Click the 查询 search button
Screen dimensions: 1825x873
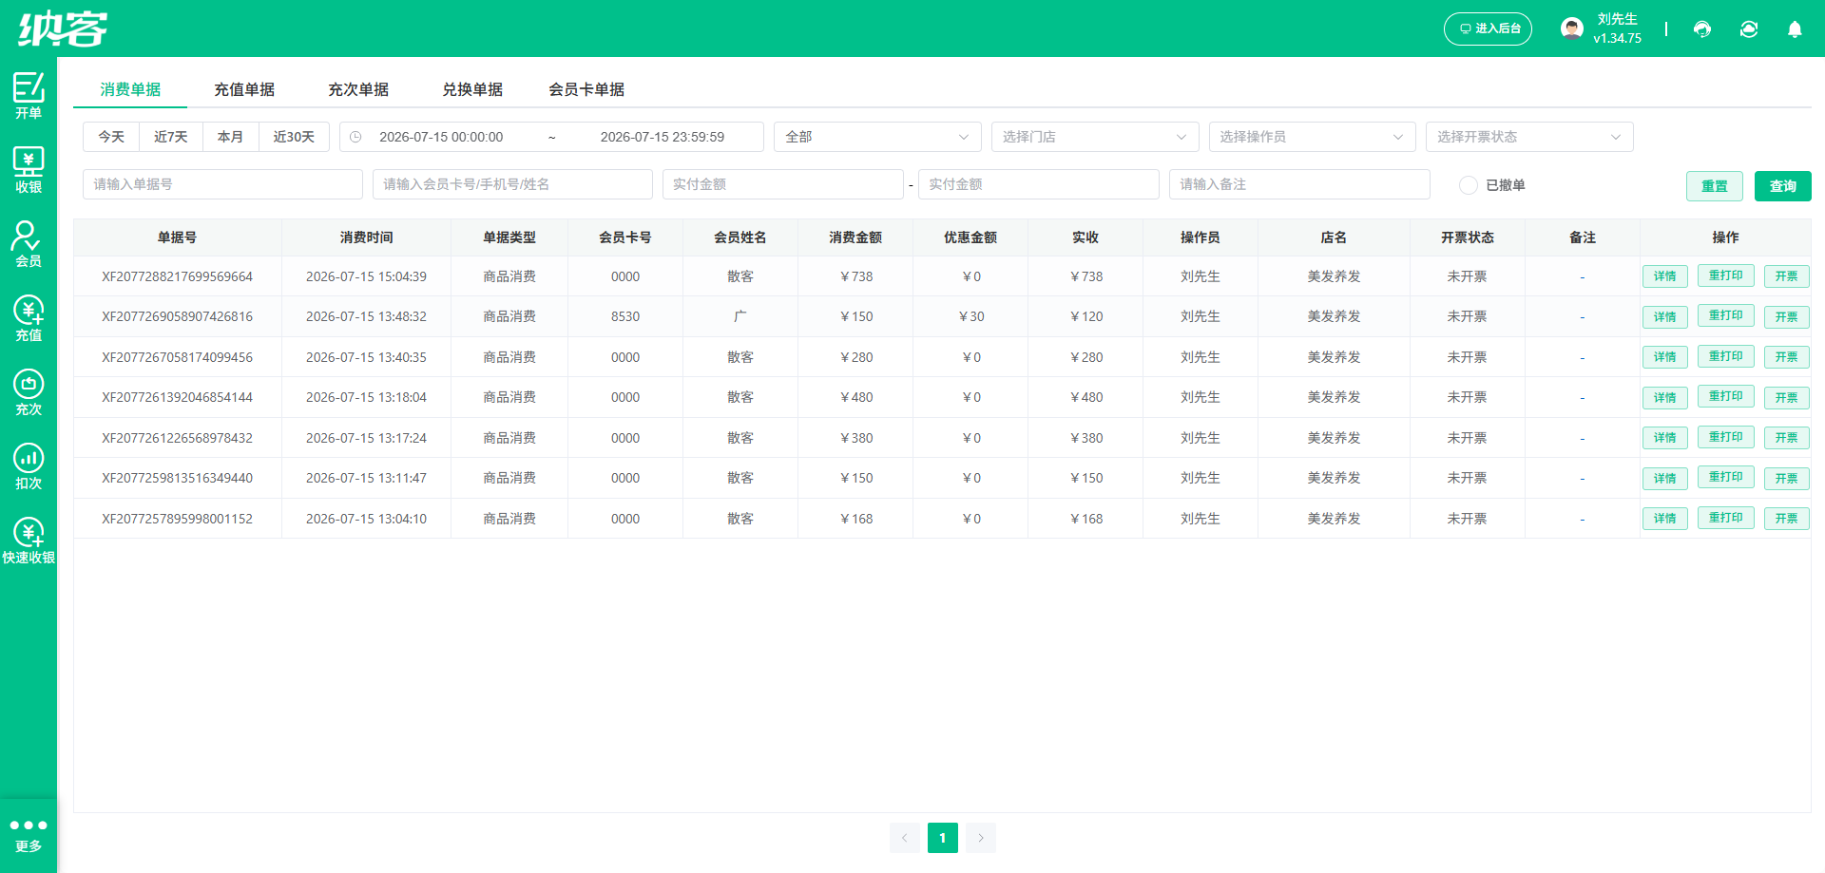coord(1783,186)
